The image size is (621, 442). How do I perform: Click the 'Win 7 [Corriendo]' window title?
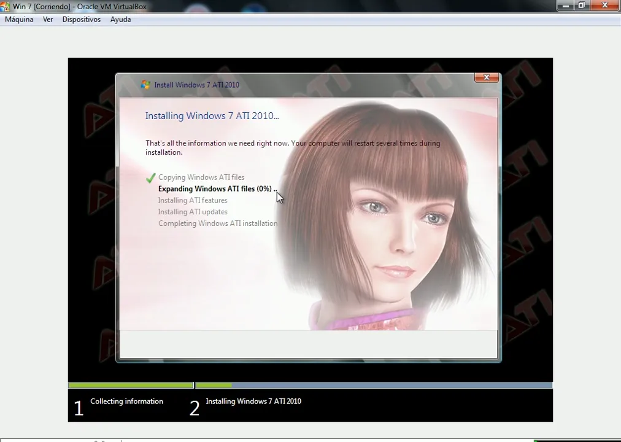(80, 6)
